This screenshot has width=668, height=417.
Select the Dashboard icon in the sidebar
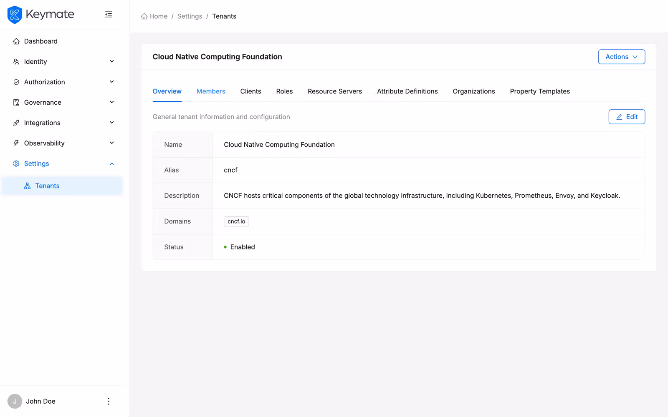click(16, 41)
